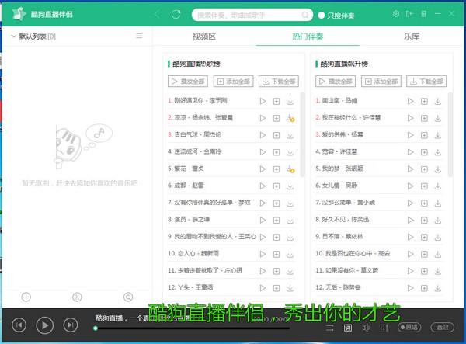Download 好久不见 - 陈奕迅

pyautogui.click(x=438, y=220)
